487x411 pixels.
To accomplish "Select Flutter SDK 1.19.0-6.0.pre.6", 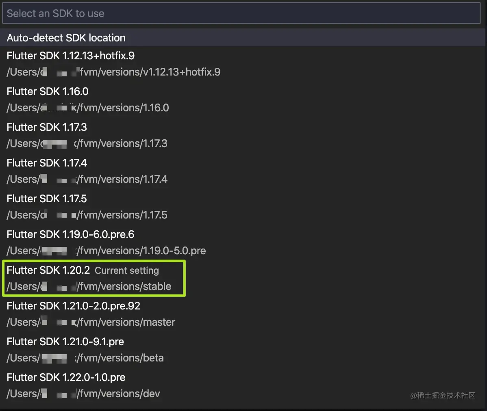I will (x=243, y=242).
